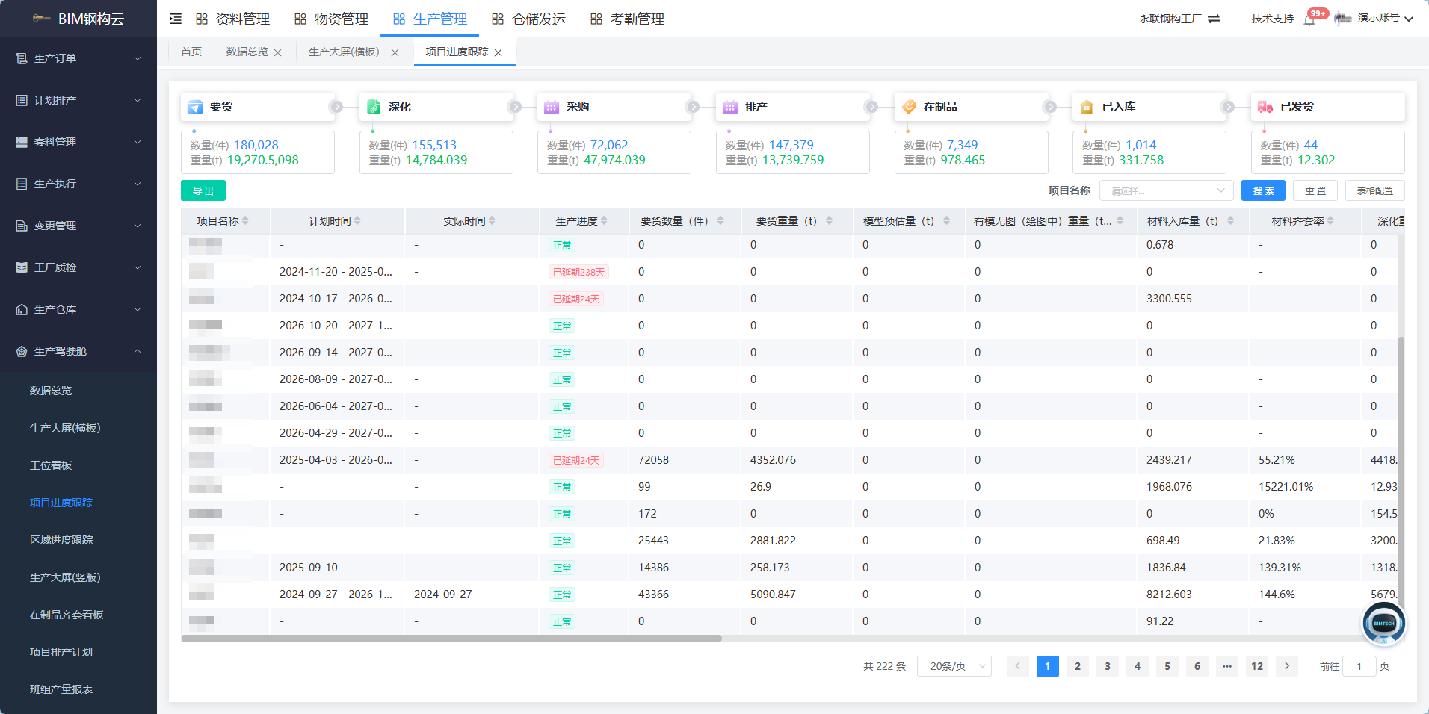Sort by 计划时间 column sort icon

click(x=357, y=221)
